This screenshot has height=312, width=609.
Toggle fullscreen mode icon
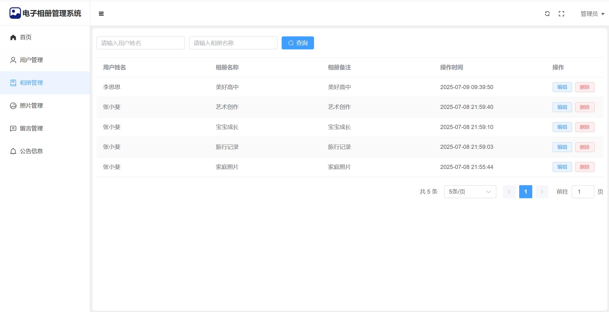pos(561,14)
